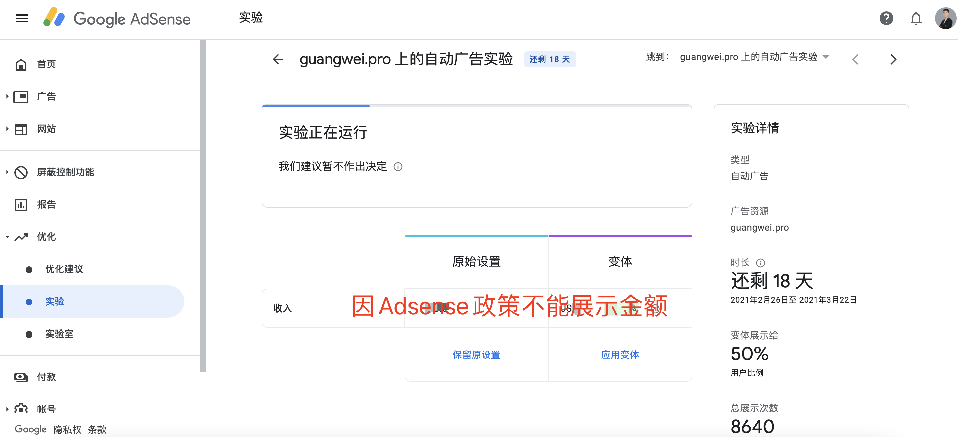Screen dimensions: 958x437
Task: Click the 原始设置 column header
Action: point(476,262)
